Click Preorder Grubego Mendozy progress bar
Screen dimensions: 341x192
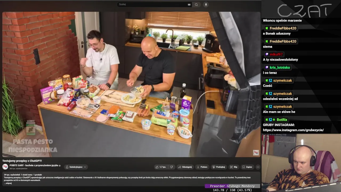click(232, 186)
